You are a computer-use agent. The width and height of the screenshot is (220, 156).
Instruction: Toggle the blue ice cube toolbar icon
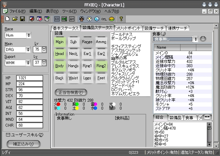tap(97, 19)
